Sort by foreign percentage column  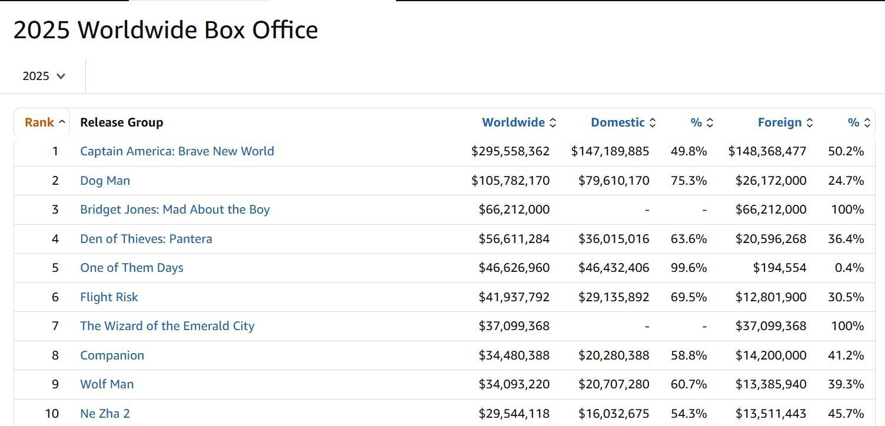tap(859, 122)
